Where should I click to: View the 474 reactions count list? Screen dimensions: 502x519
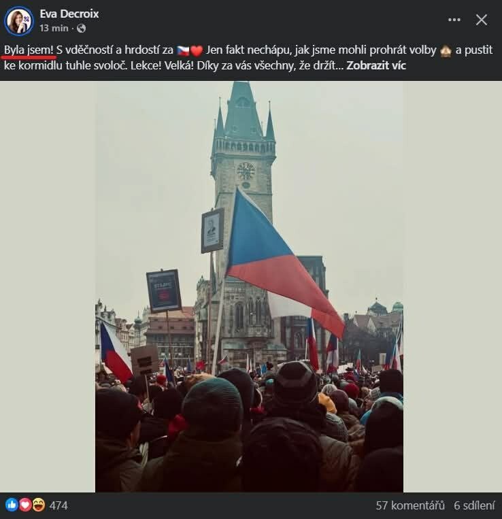(58, 505)
